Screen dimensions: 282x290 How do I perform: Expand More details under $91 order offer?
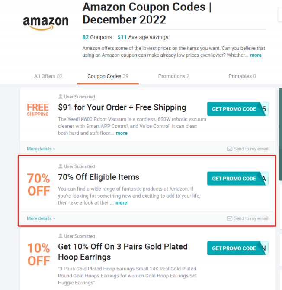click(41, 149)
